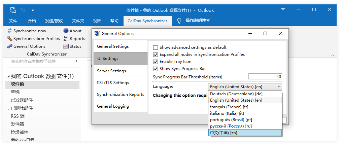This screenshot has width=341, height=145.
Task: Open Synchronization Profiles wrench icon
Action: tap(9, 38)
